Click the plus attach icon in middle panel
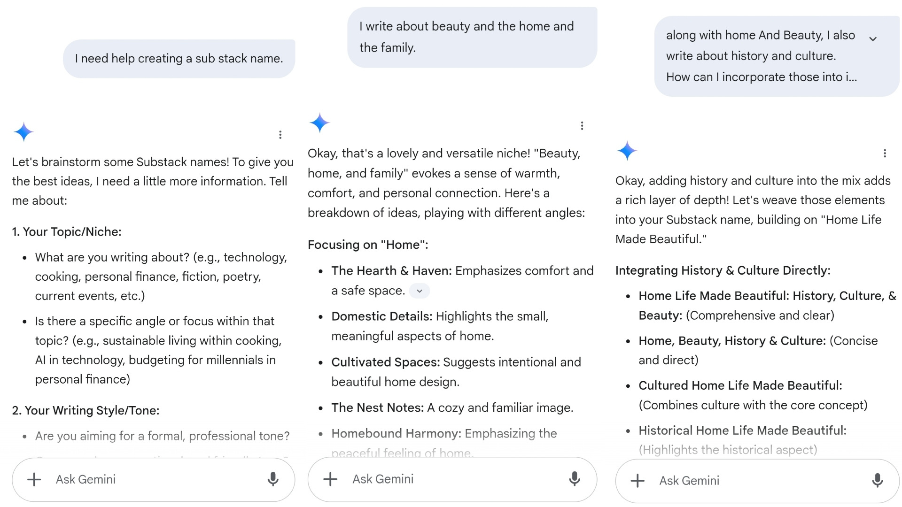 coord(330,479)
